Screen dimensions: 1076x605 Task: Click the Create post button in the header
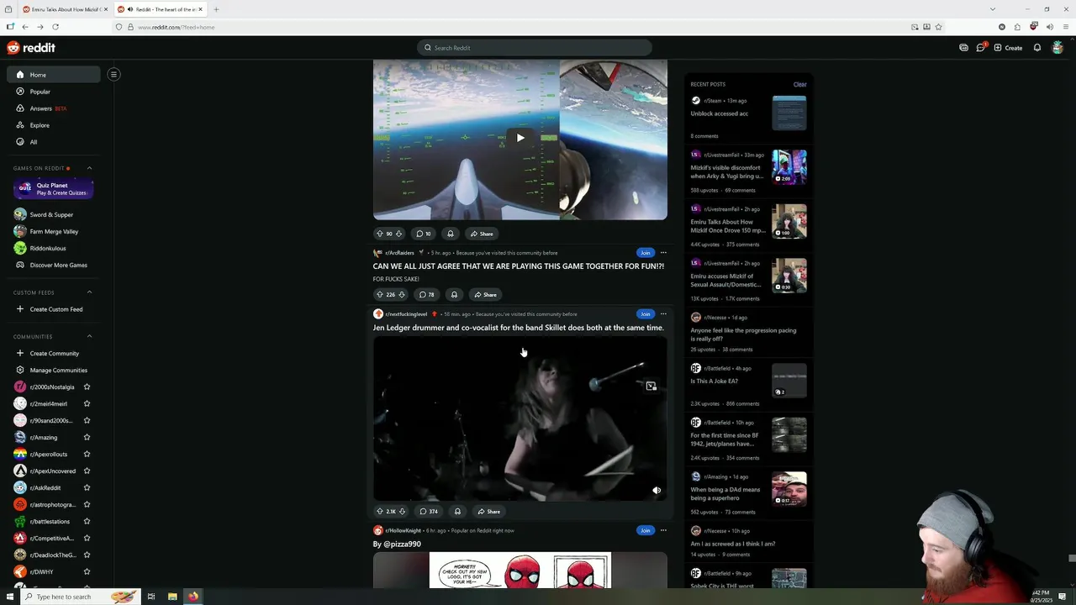coord(1008,48)
